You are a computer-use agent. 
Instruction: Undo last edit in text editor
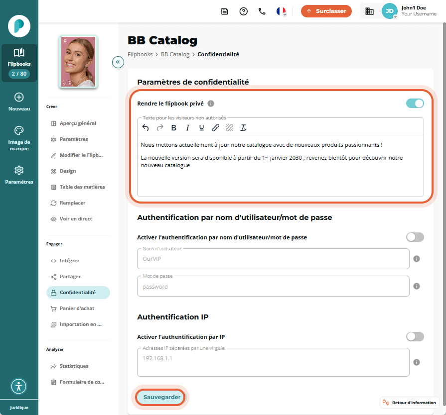tap(146, 128)
